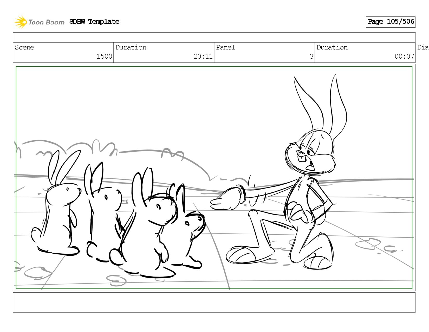
Task: Click the Panel label
Action: click(x=225, y=47)
